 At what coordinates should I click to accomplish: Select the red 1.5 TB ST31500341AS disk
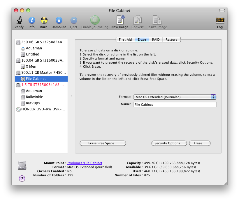tap(41, 85)
